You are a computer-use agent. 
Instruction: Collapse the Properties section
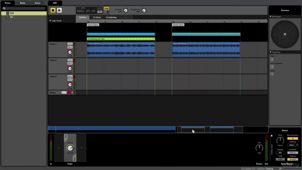pyautogui.click(x=270, y=52)
